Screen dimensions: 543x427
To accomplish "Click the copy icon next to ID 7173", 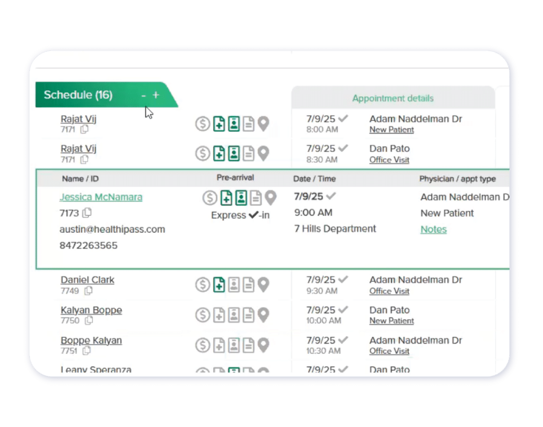I will click(x=87, y=213).
